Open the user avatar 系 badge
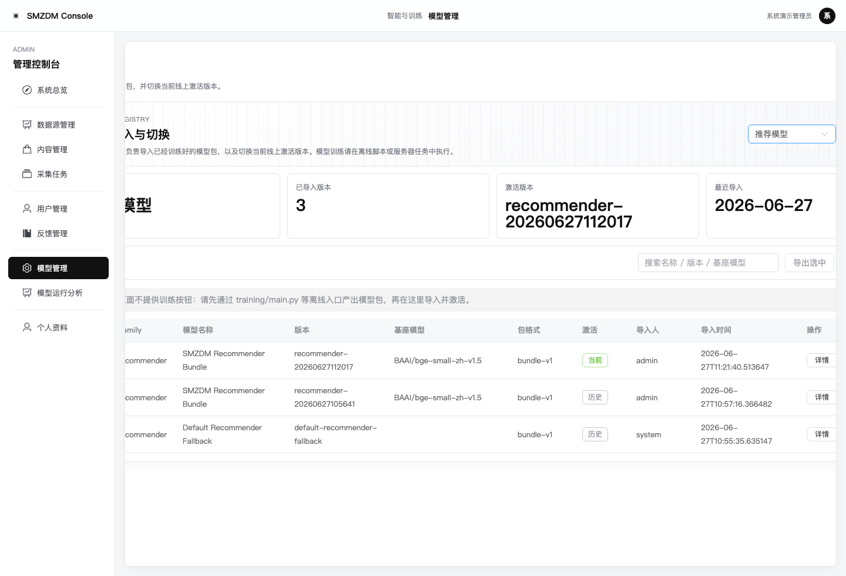 (827, 16)
